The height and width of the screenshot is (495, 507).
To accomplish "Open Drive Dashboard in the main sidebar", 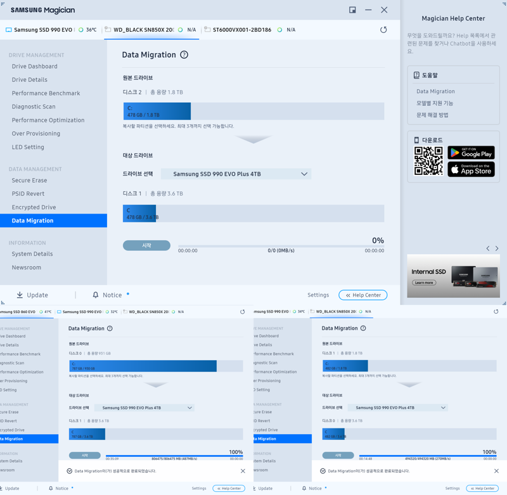I will pos(35,67).
